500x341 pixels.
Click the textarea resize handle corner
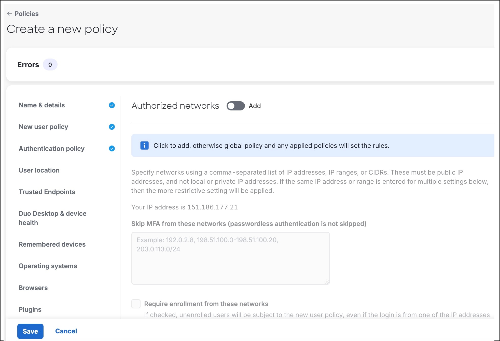click(327, 281)
